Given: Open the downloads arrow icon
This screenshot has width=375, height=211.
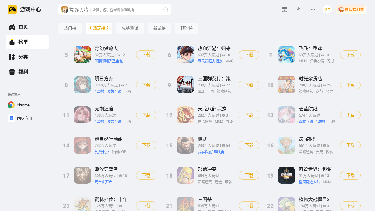Looking at the screenshot, I should (x=298, y=9).
